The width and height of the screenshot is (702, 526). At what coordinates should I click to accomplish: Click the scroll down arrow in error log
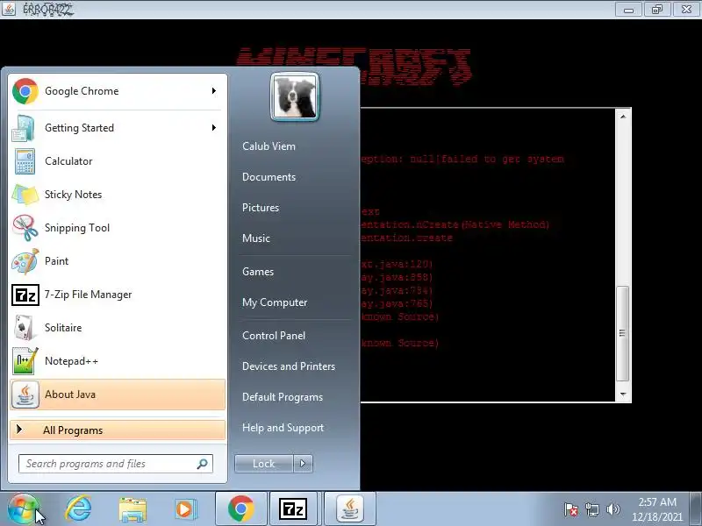(623, 394)
